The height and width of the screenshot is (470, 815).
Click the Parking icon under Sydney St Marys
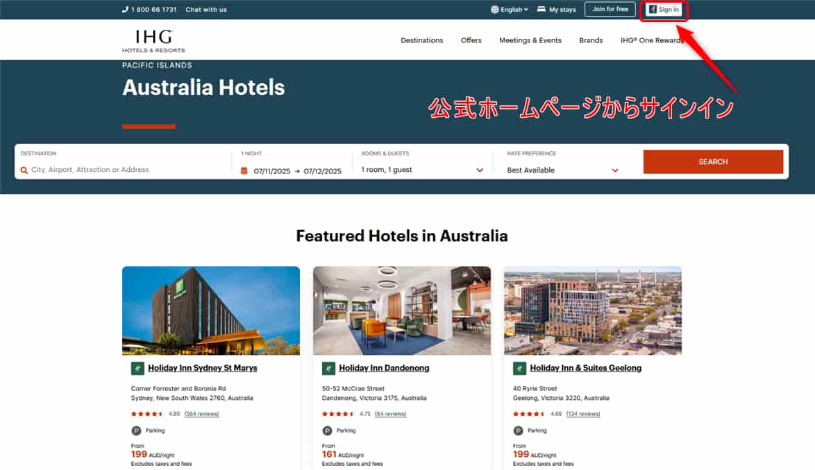[136, 430]
